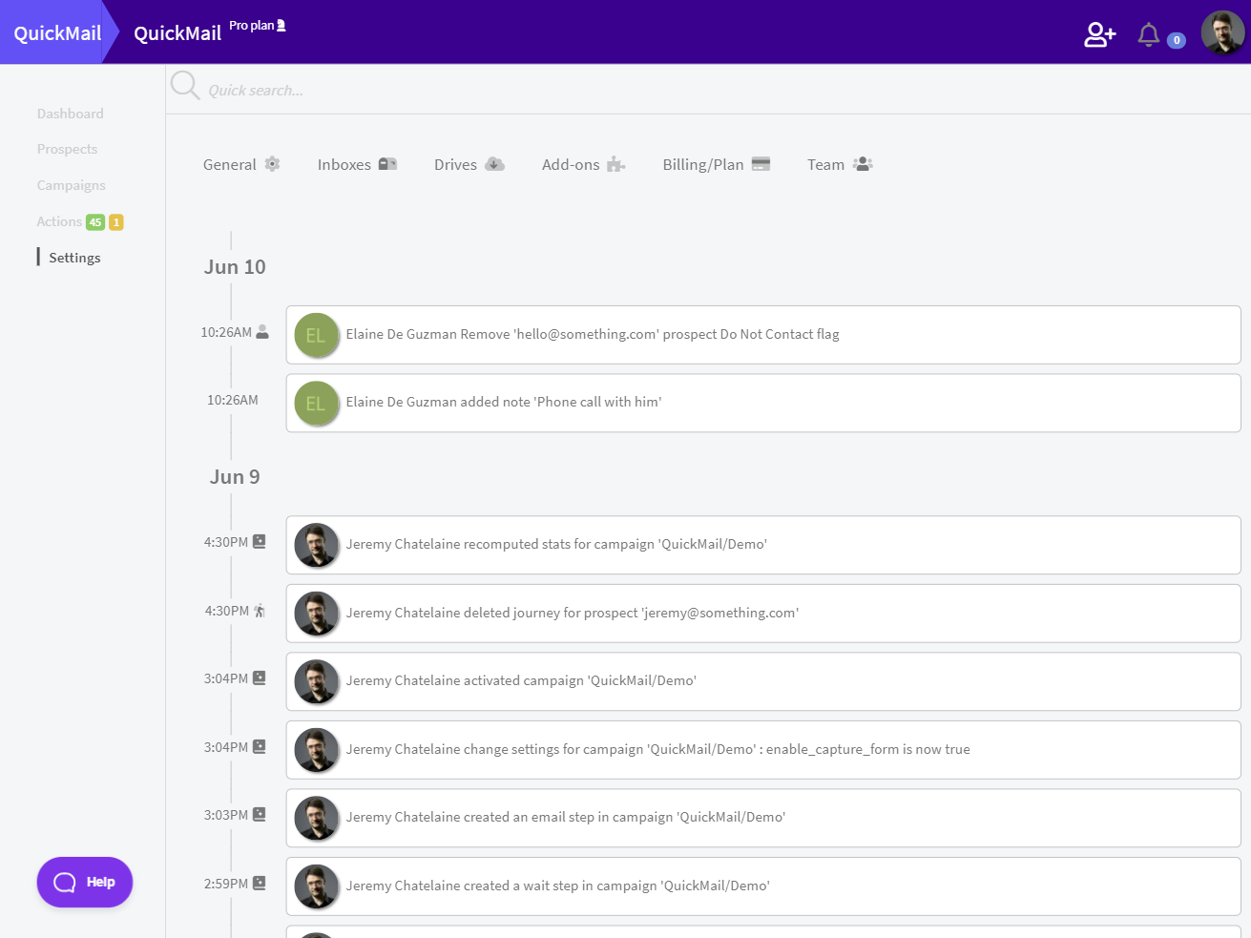Click the Billing credit card icon
Viewport: 1251px width, 938px height.
coord(761,164)
